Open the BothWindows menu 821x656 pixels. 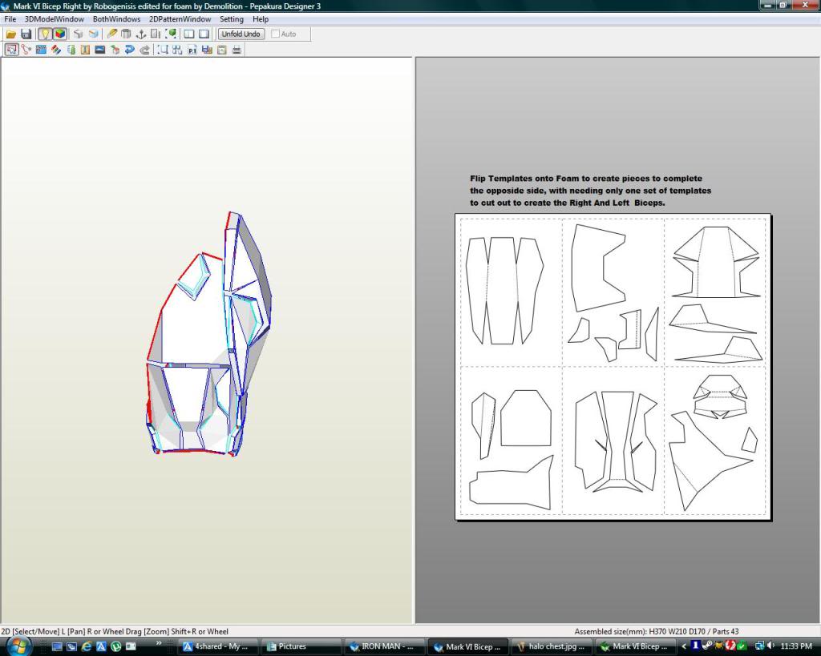(117, 19)
